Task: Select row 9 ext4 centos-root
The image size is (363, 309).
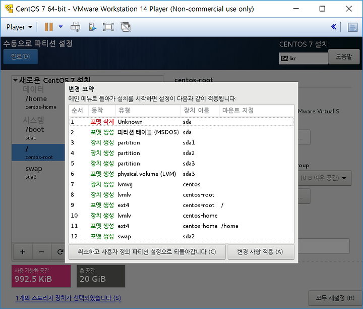Action: coord(181,205)
